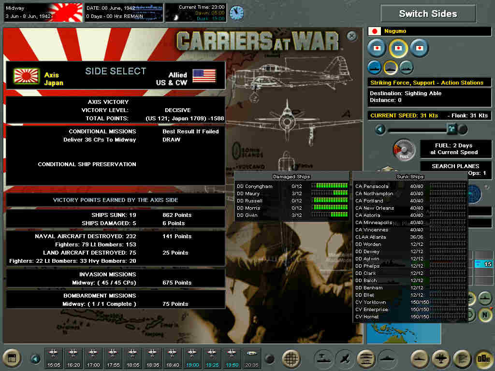Click the Switch Sides button

[428, 14]
